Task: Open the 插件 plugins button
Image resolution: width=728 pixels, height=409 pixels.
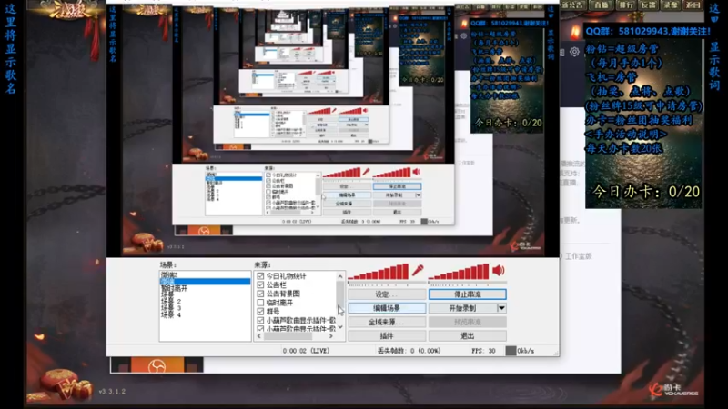Action: pyautogui.click(x=387, y=335)
